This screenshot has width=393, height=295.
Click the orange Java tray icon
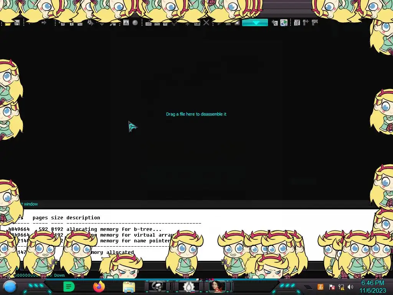(320, 287)
